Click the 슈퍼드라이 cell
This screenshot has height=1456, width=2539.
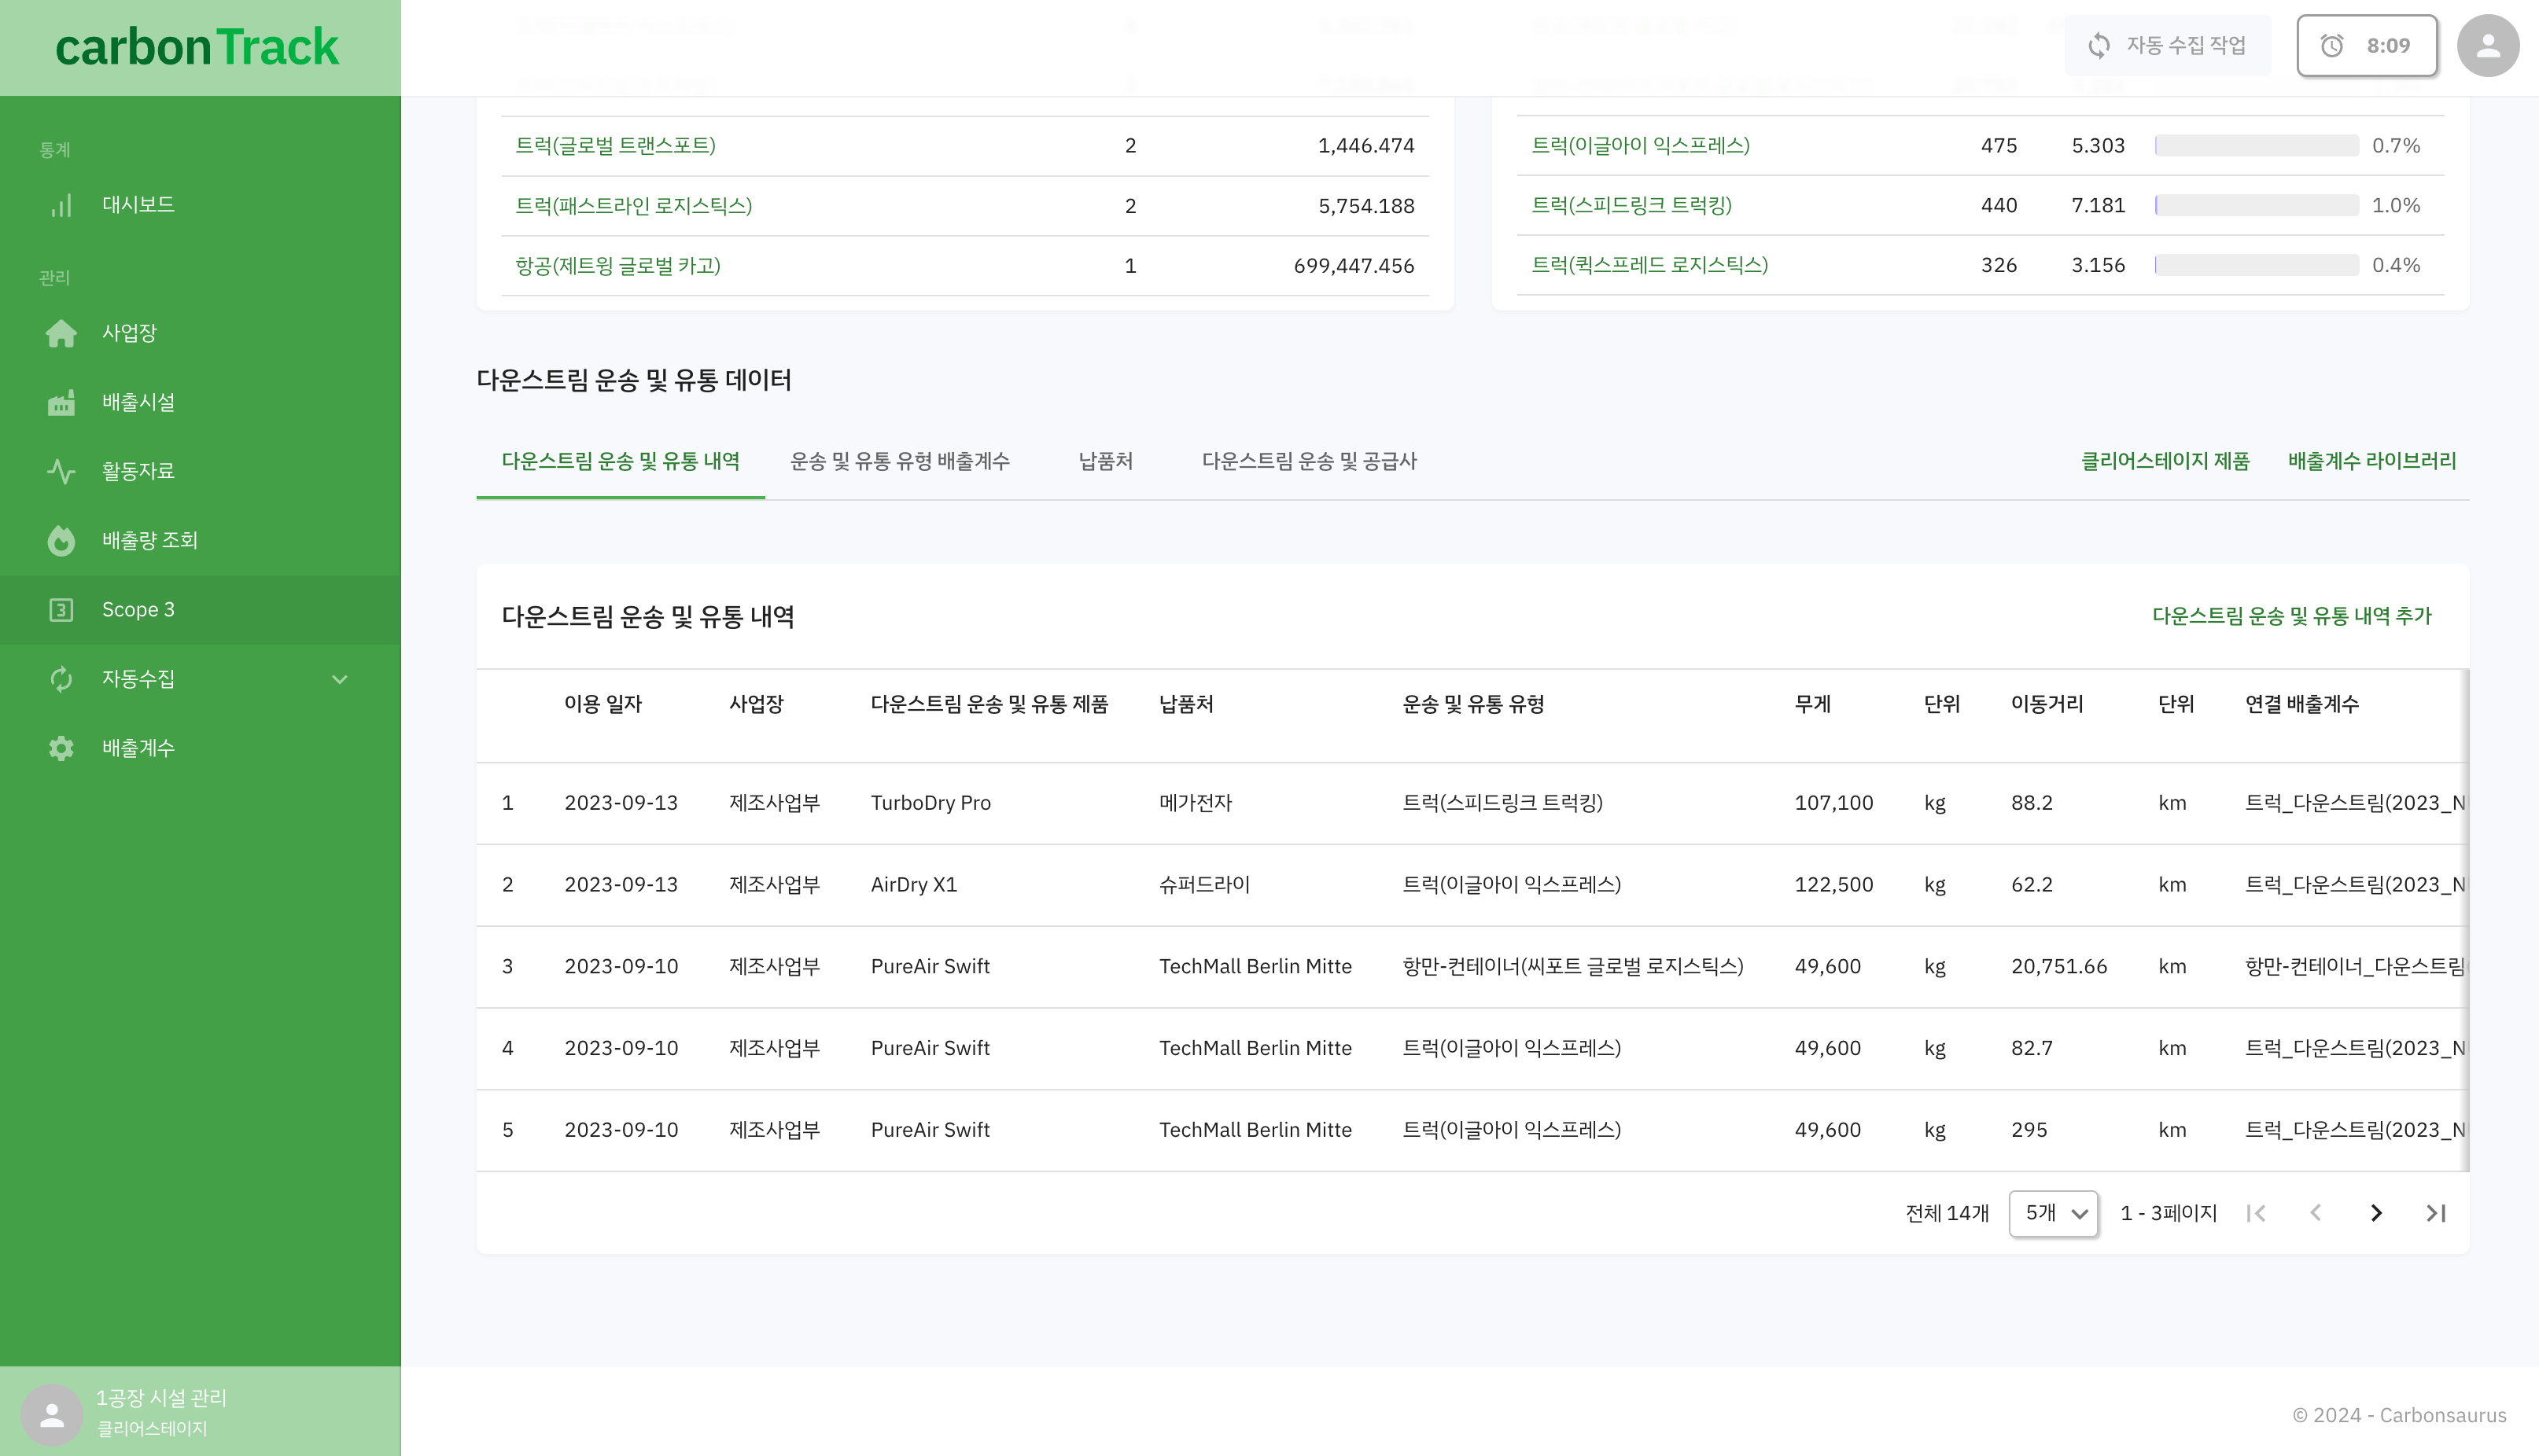coord(1204,885)
